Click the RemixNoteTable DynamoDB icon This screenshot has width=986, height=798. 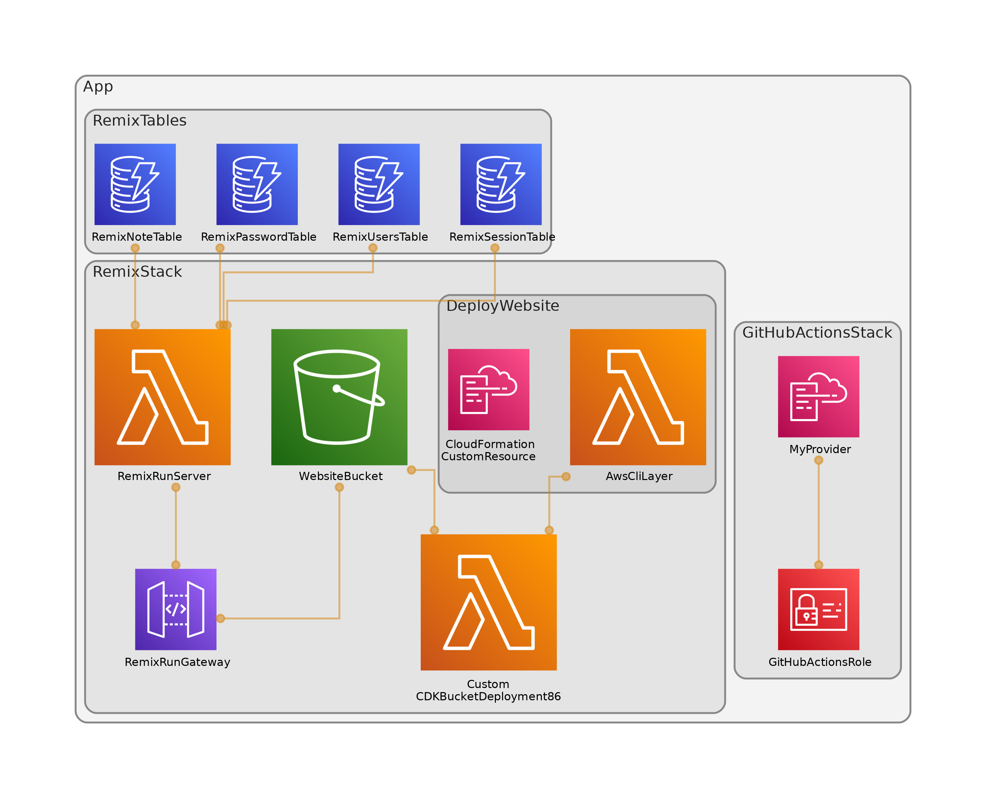[x=135, y=184]
